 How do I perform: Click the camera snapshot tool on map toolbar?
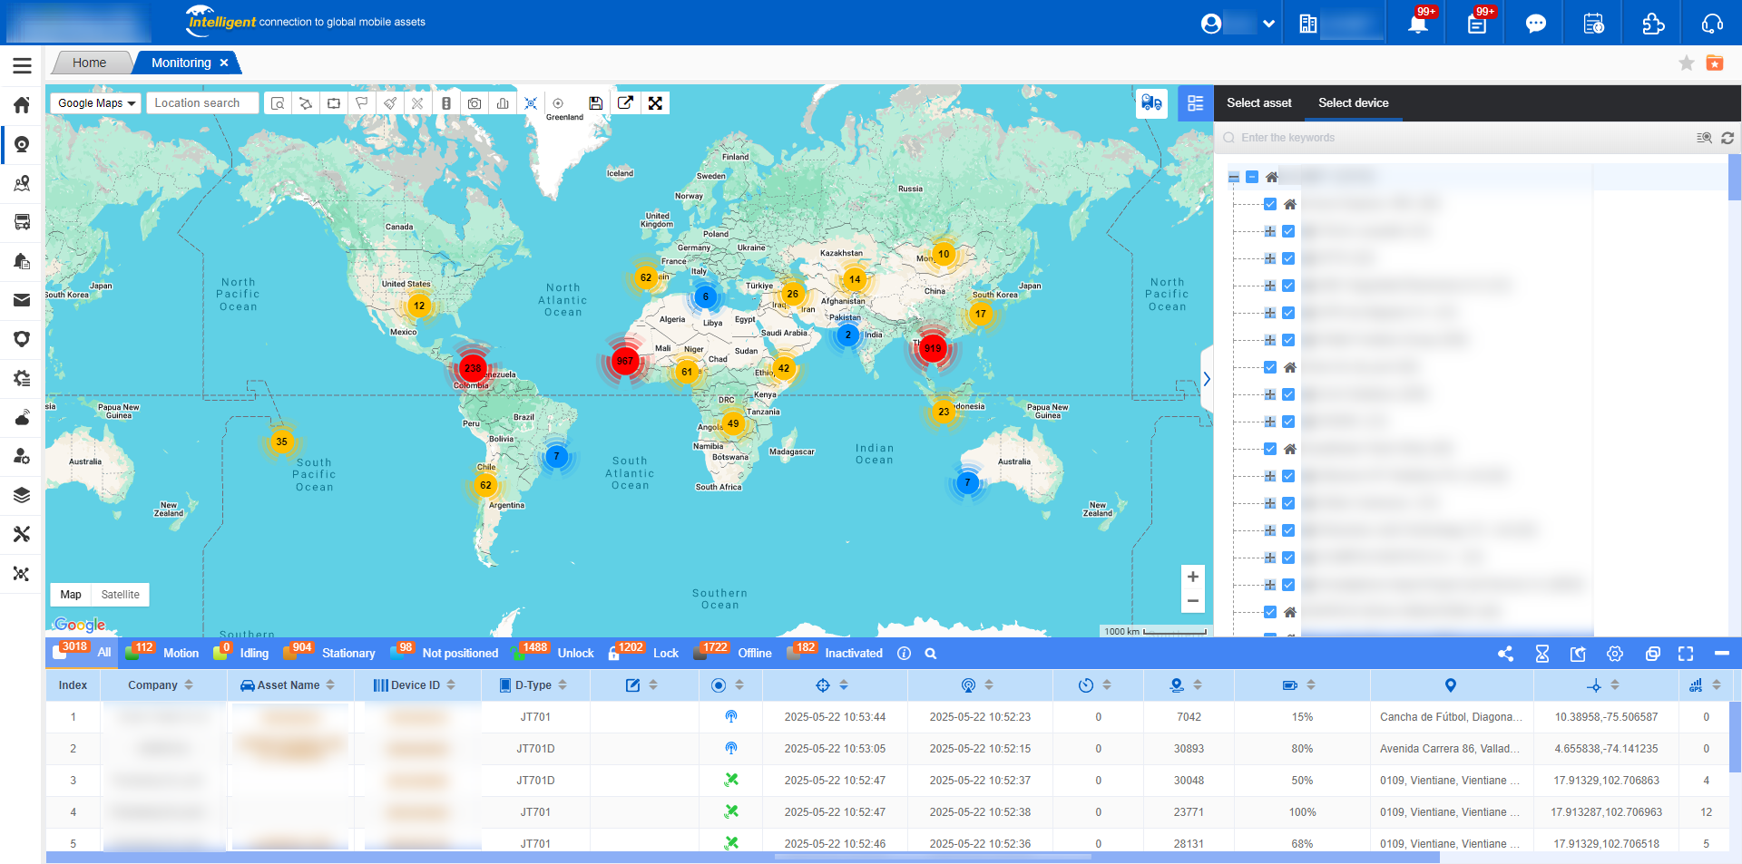click(x=474, y=103)
